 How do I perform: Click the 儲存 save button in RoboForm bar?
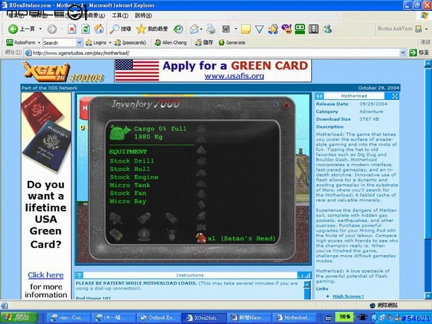click(204, 43)
